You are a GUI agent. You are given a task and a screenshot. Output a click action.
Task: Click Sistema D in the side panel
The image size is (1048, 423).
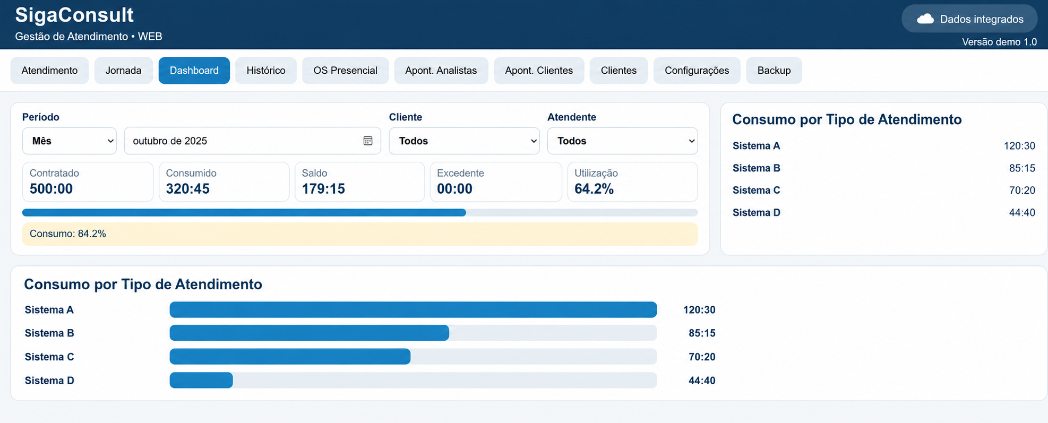click(x=757, y=213)
